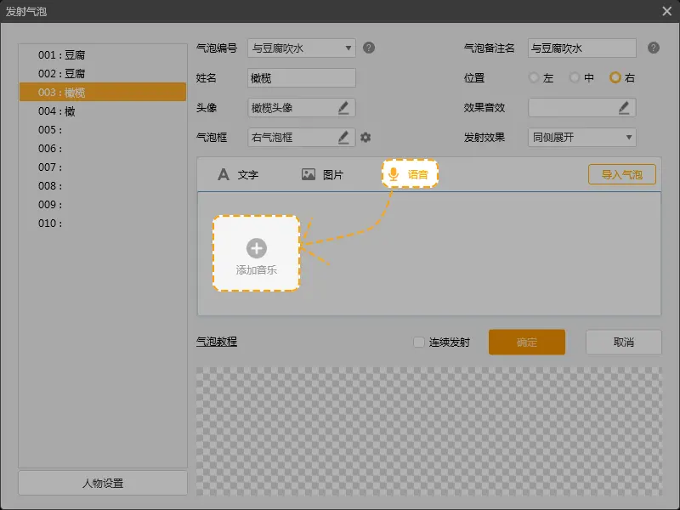Select bubble entry 001 : 豆腐 in list
Viewport: 680px width, 510px height.
tap(61, 54)
